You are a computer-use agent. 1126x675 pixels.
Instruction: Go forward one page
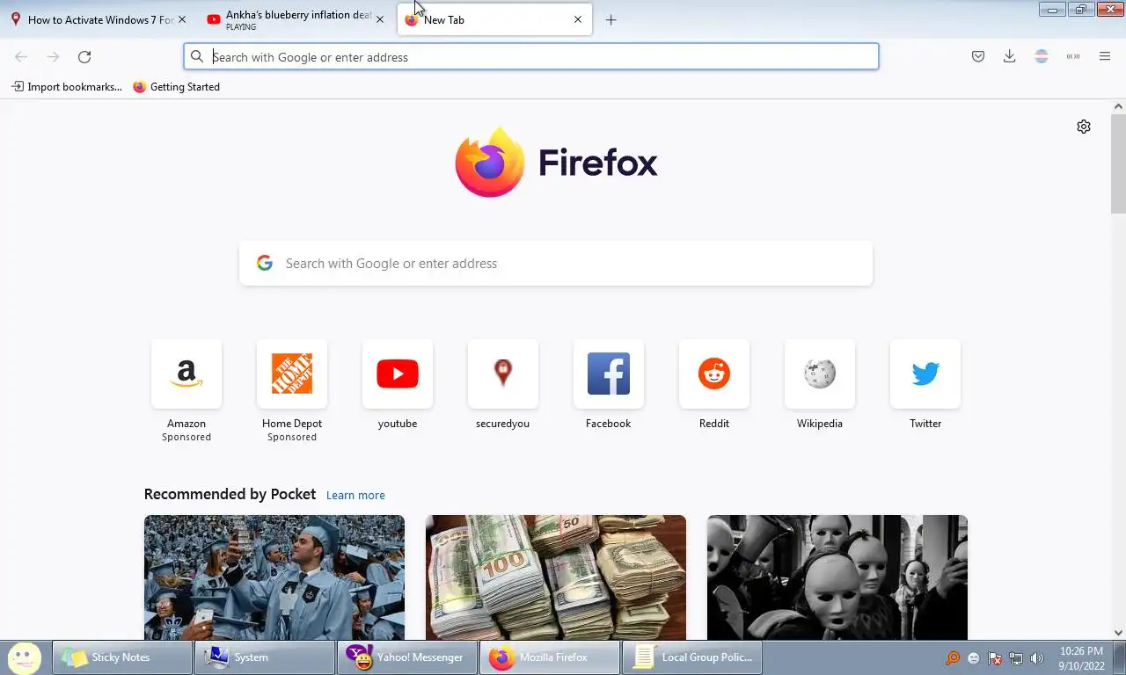[x=53, y=57]
